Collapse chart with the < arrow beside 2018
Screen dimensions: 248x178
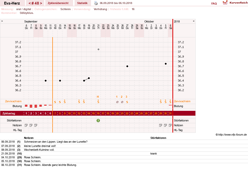tap(194, 21)
